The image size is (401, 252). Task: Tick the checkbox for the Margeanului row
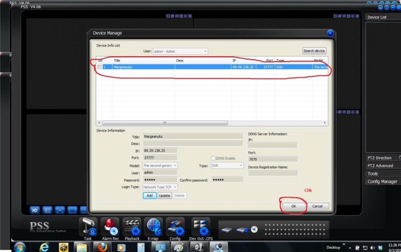100,67
